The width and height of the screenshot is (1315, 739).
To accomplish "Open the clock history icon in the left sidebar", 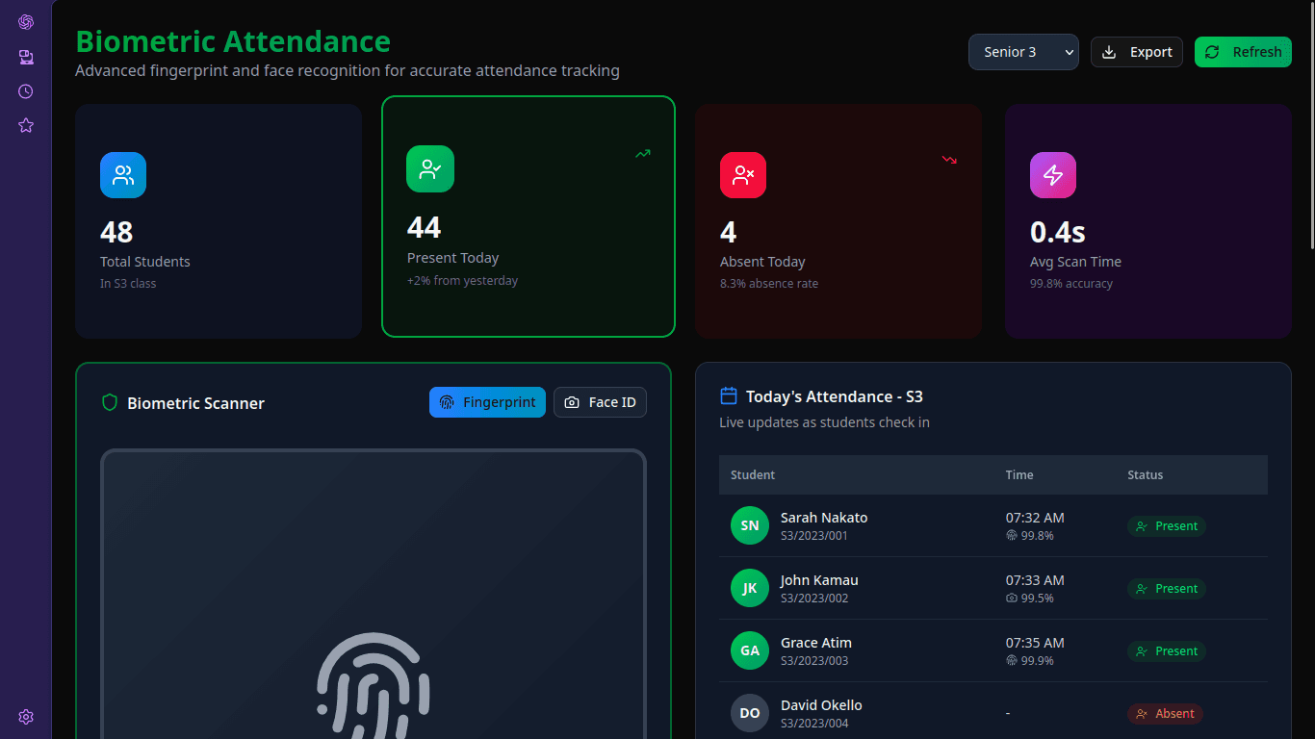I will pyautogui.click(x=26, y=91).
